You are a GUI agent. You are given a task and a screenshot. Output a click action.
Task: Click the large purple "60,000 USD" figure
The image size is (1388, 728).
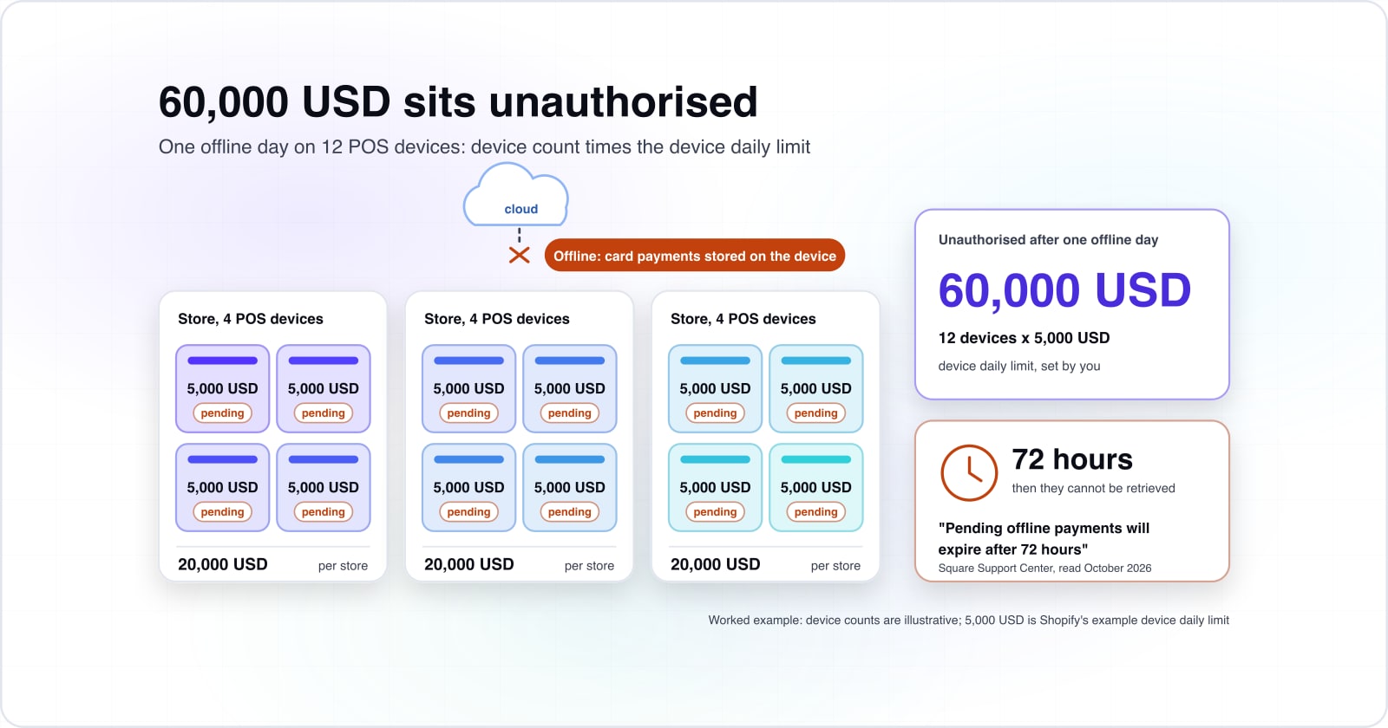[1064, 290]
